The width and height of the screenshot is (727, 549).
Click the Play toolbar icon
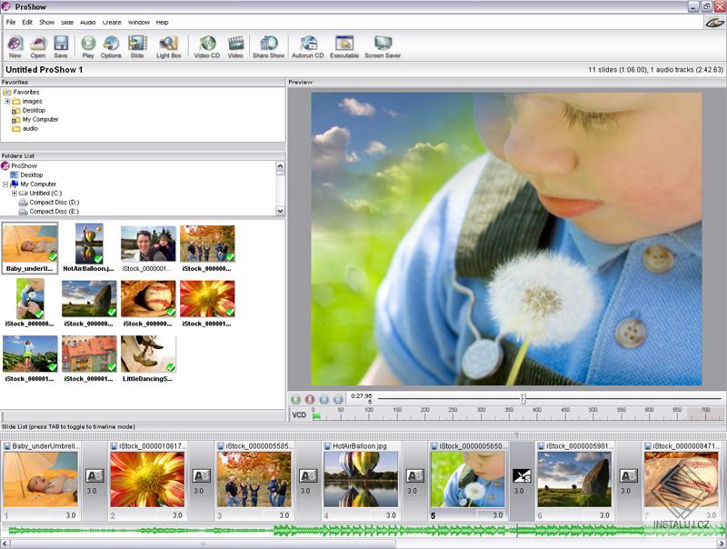[88, 47]
